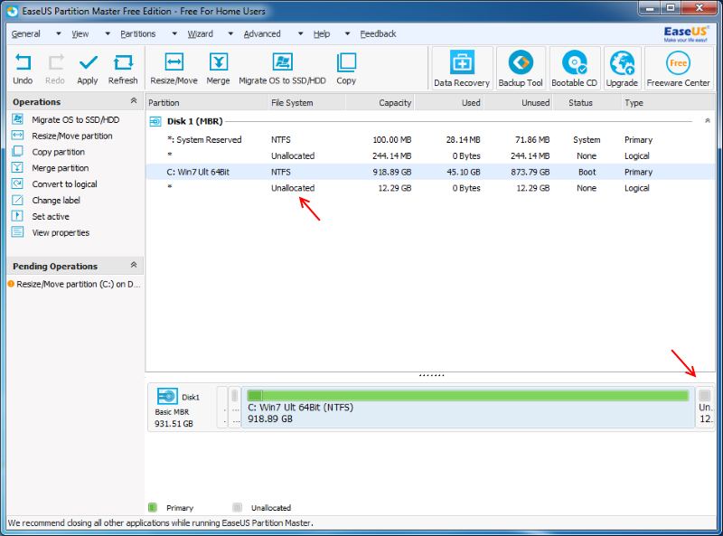Apply pending operations with the checkmark

pos(88,62)
